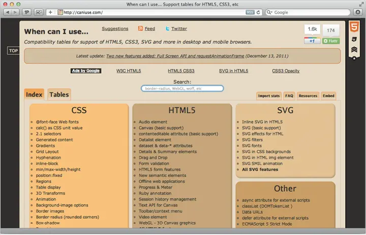Open the Box-shadow entry
The height and width of the screenshot is (235, 366).
48,223
